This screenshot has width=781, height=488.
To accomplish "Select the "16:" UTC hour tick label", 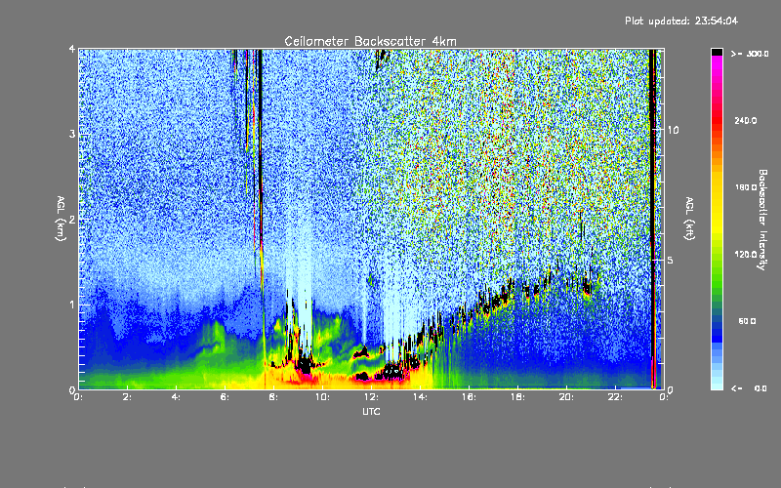I will (x=469, y=397).
